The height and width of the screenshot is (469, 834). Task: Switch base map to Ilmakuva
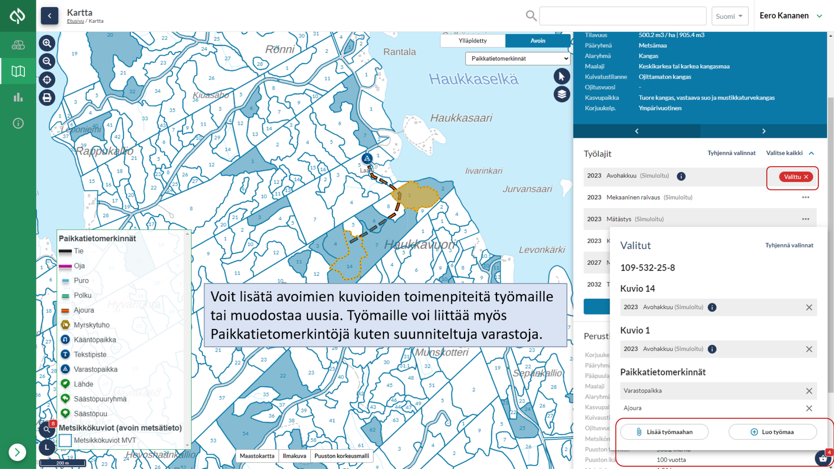pos(294,456)
